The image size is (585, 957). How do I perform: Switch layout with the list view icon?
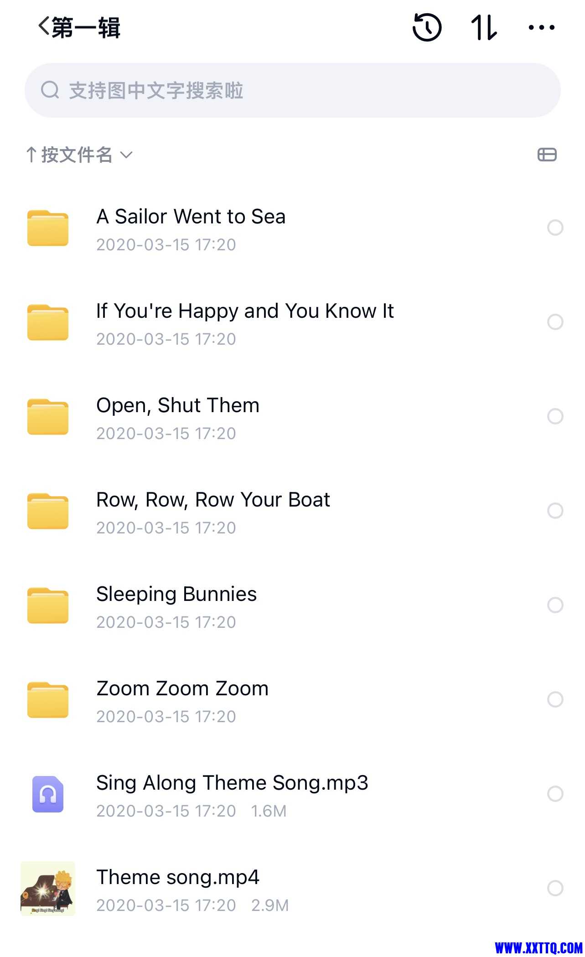click(547, 155)
